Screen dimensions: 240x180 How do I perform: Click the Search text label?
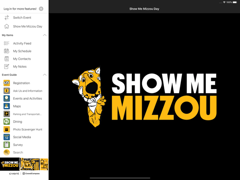click(18, 153)
